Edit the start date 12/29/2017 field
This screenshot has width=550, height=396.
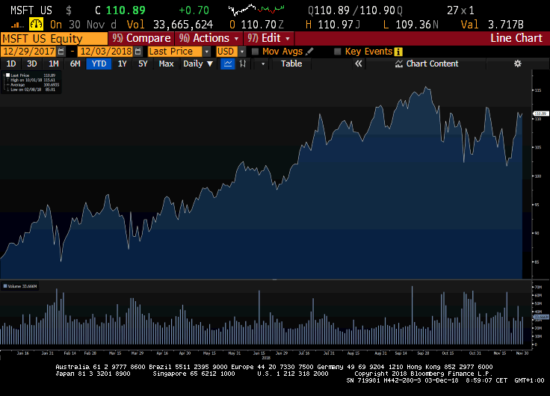pos(28,52)
